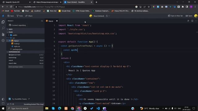This screenshot has height=111, width=198.
Task: Toggle the bottom terminal panel icon
Action: [x=3, y=104]
